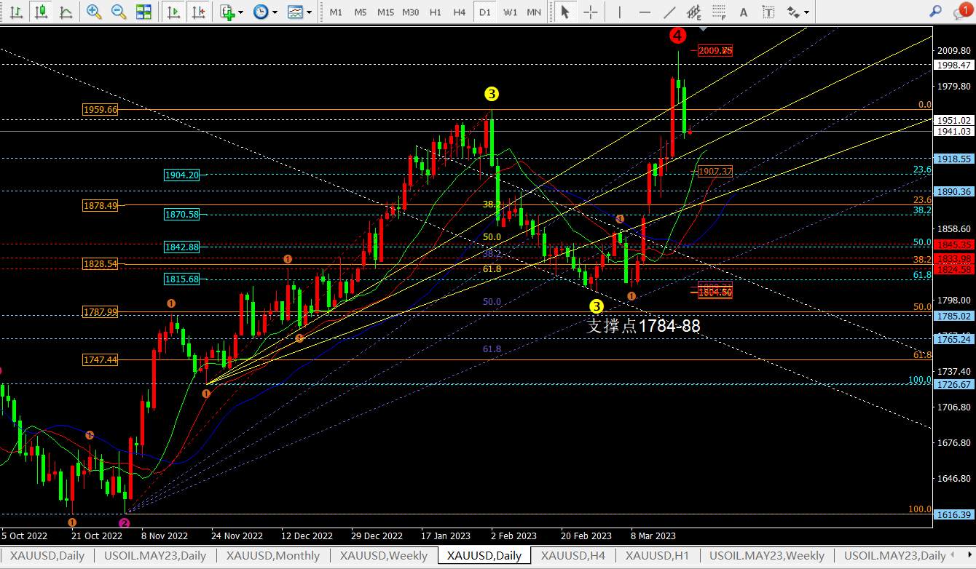
Task: Click the 1904.20 price label
Action: point(182,175)
